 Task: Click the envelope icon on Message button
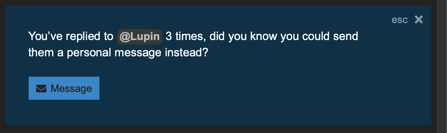[41, 89]
